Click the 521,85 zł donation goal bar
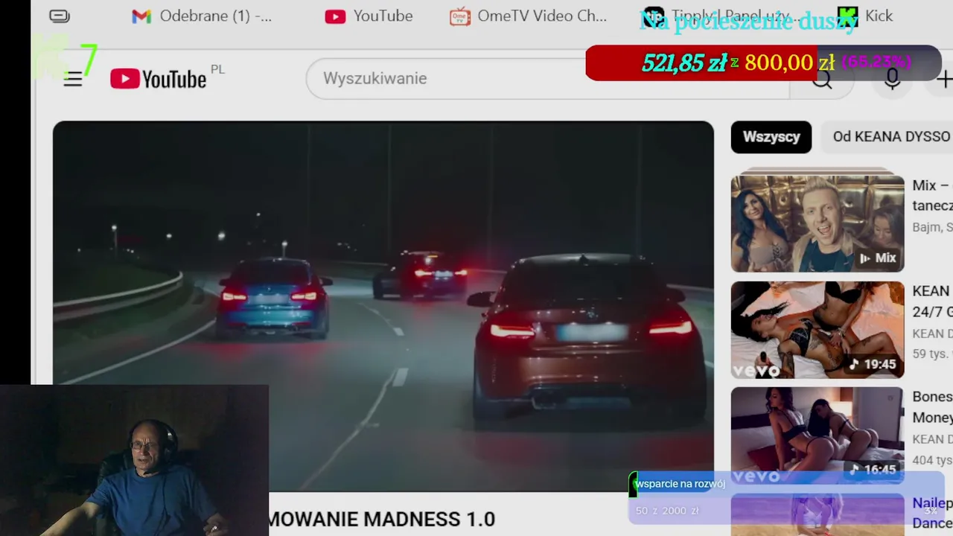953x536 pixels. (763, 63)
